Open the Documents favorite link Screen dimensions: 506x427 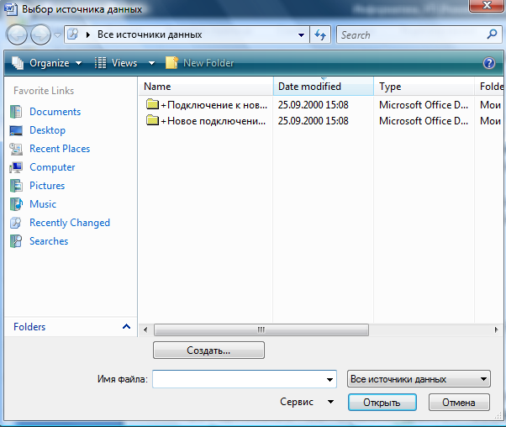[x=55, y=112]
